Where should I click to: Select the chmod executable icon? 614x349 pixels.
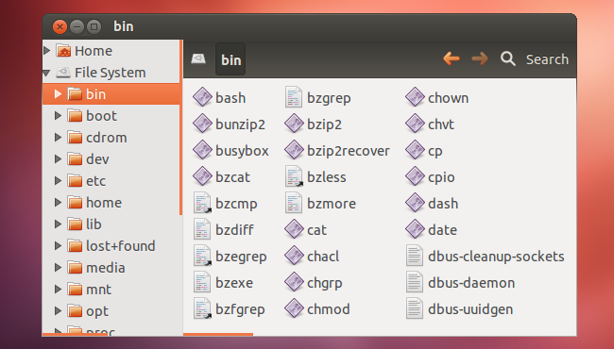click(x=294, y=308)
